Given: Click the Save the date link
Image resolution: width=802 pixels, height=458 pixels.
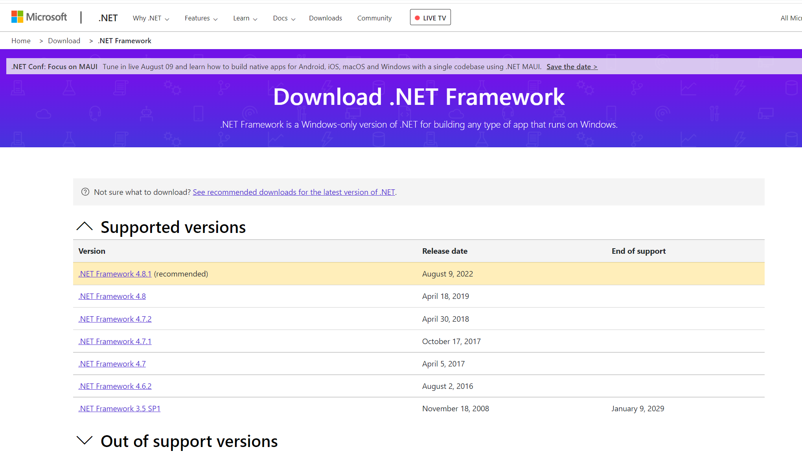Looking at the screenshot, I should pos(572,67).
